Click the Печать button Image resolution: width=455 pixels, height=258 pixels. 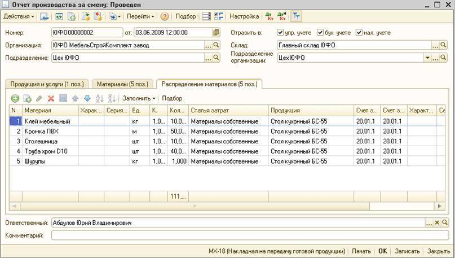(x=361, y=251)
